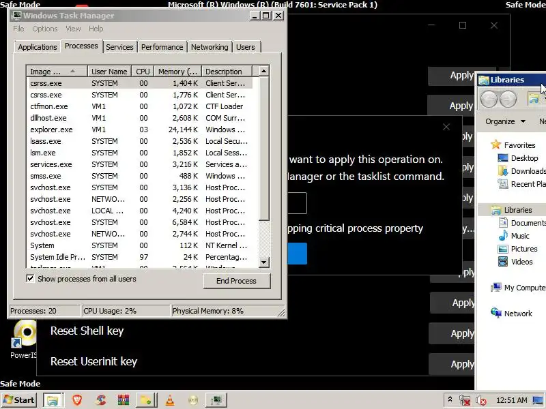The width and height of the screenshot is (546, 409).
Task: Select Network in Libraries navigation pane
Action: pyautogui.click(x=511, y=313)
